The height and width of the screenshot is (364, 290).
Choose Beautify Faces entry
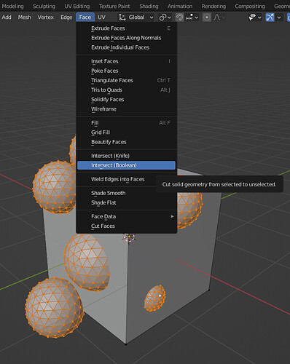(126, 142)
